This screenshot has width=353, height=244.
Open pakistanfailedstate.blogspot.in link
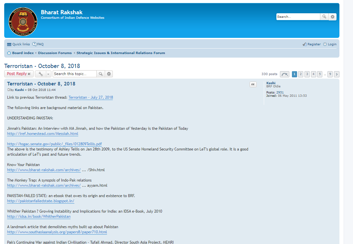point(41,201)
